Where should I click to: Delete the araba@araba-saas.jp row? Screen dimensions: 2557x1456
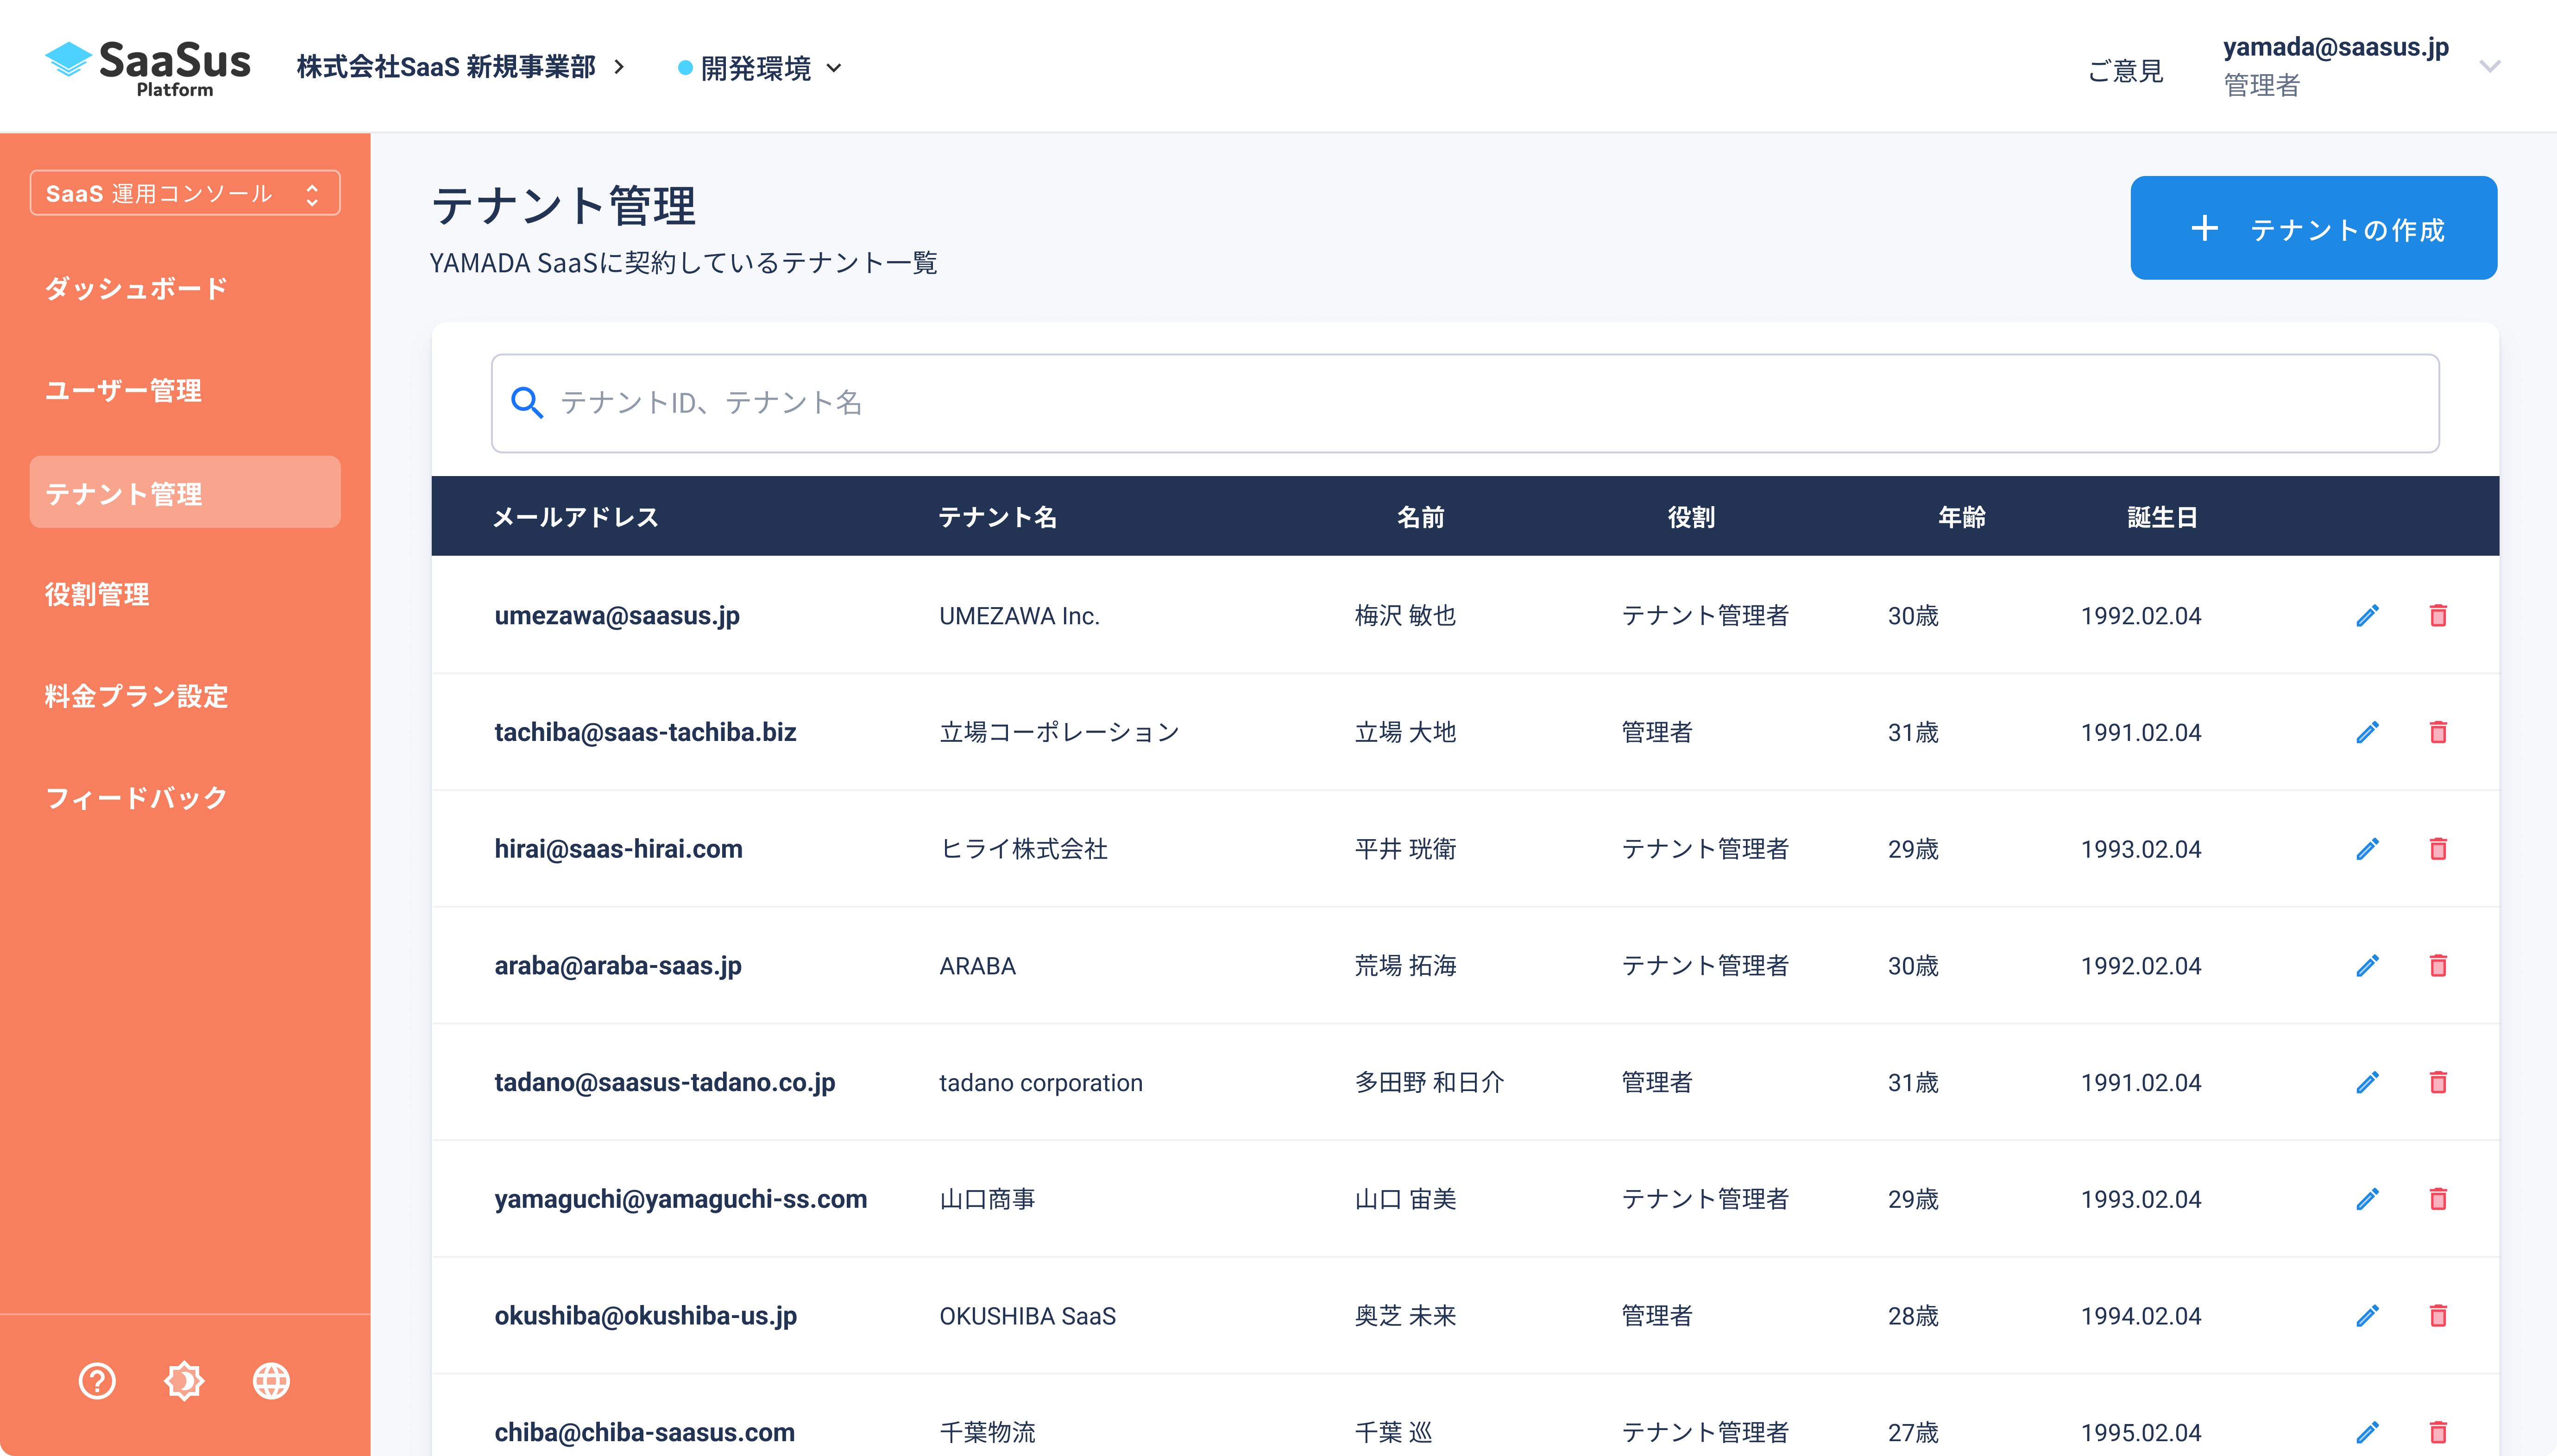[2438, 966]
